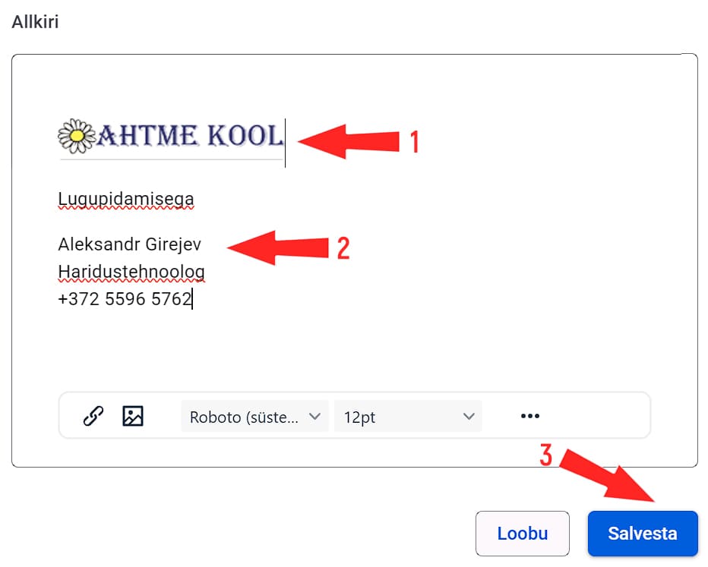Click the red arrow labeled 3
This screenshot has width=708, height=567.
tap(612, 477)
